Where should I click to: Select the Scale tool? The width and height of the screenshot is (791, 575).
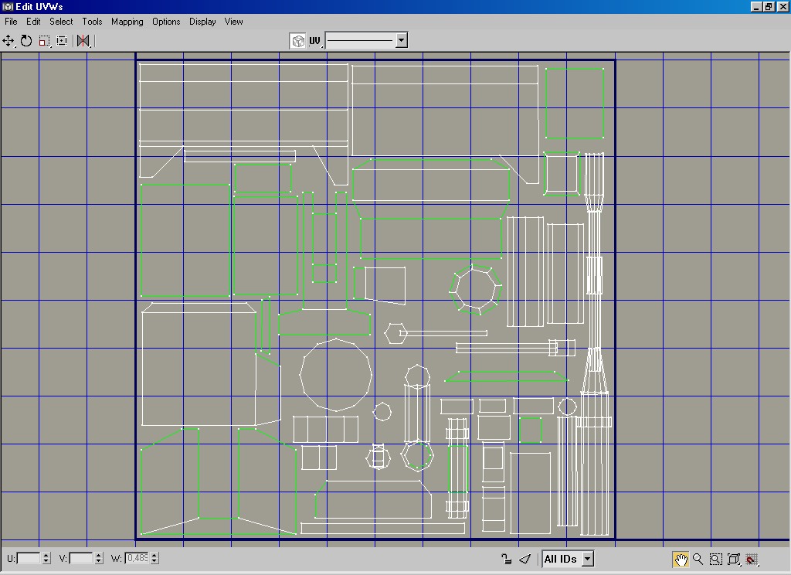coord(44,41)
